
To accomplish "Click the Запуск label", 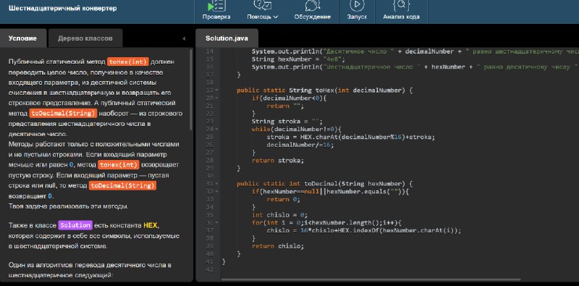I will coord(357,17).
